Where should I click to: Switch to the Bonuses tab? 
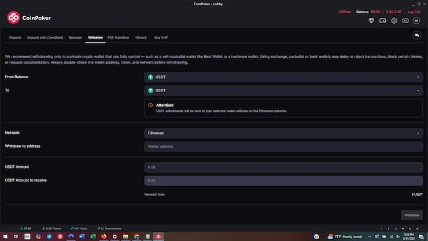(x=75, y=38)
